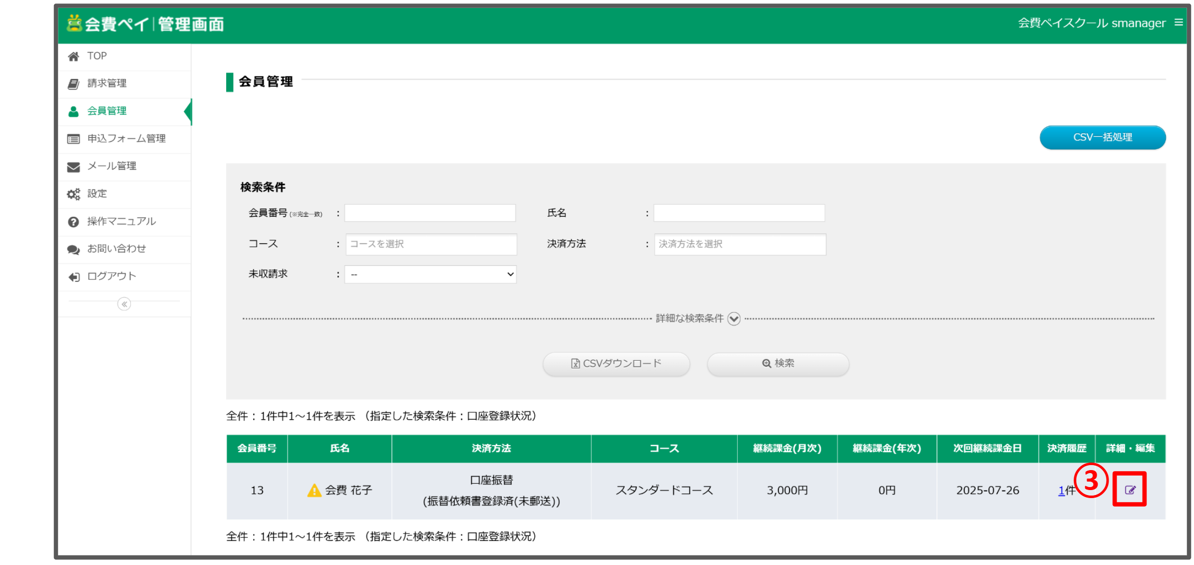This screenshot has width=1194, height=565.
Task: Open the 決済方法を選択 payment method selector
Action: tap(740, 244)
